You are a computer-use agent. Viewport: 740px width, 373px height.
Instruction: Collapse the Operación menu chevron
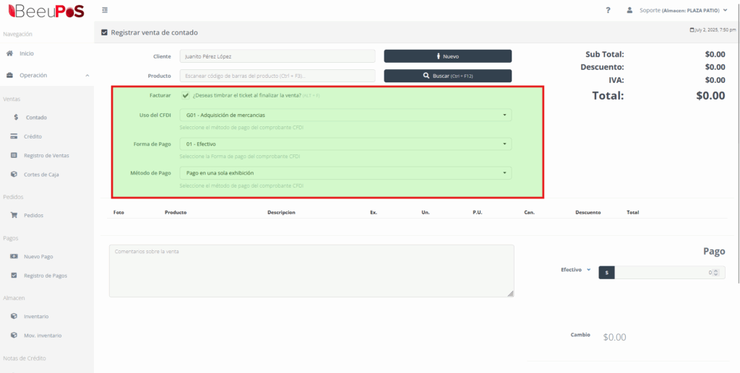click(87, 75)
